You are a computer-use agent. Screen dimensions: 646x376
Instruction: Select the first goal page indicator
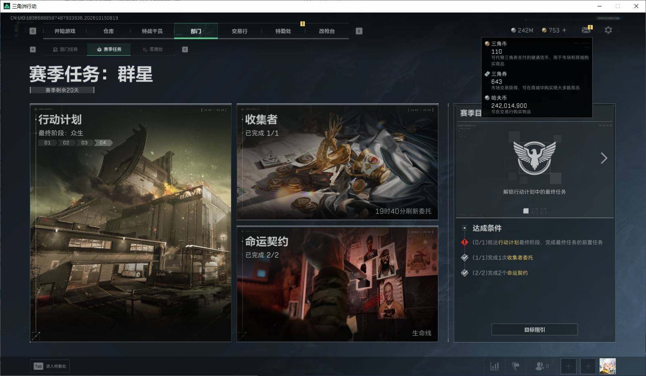(526, 211)
